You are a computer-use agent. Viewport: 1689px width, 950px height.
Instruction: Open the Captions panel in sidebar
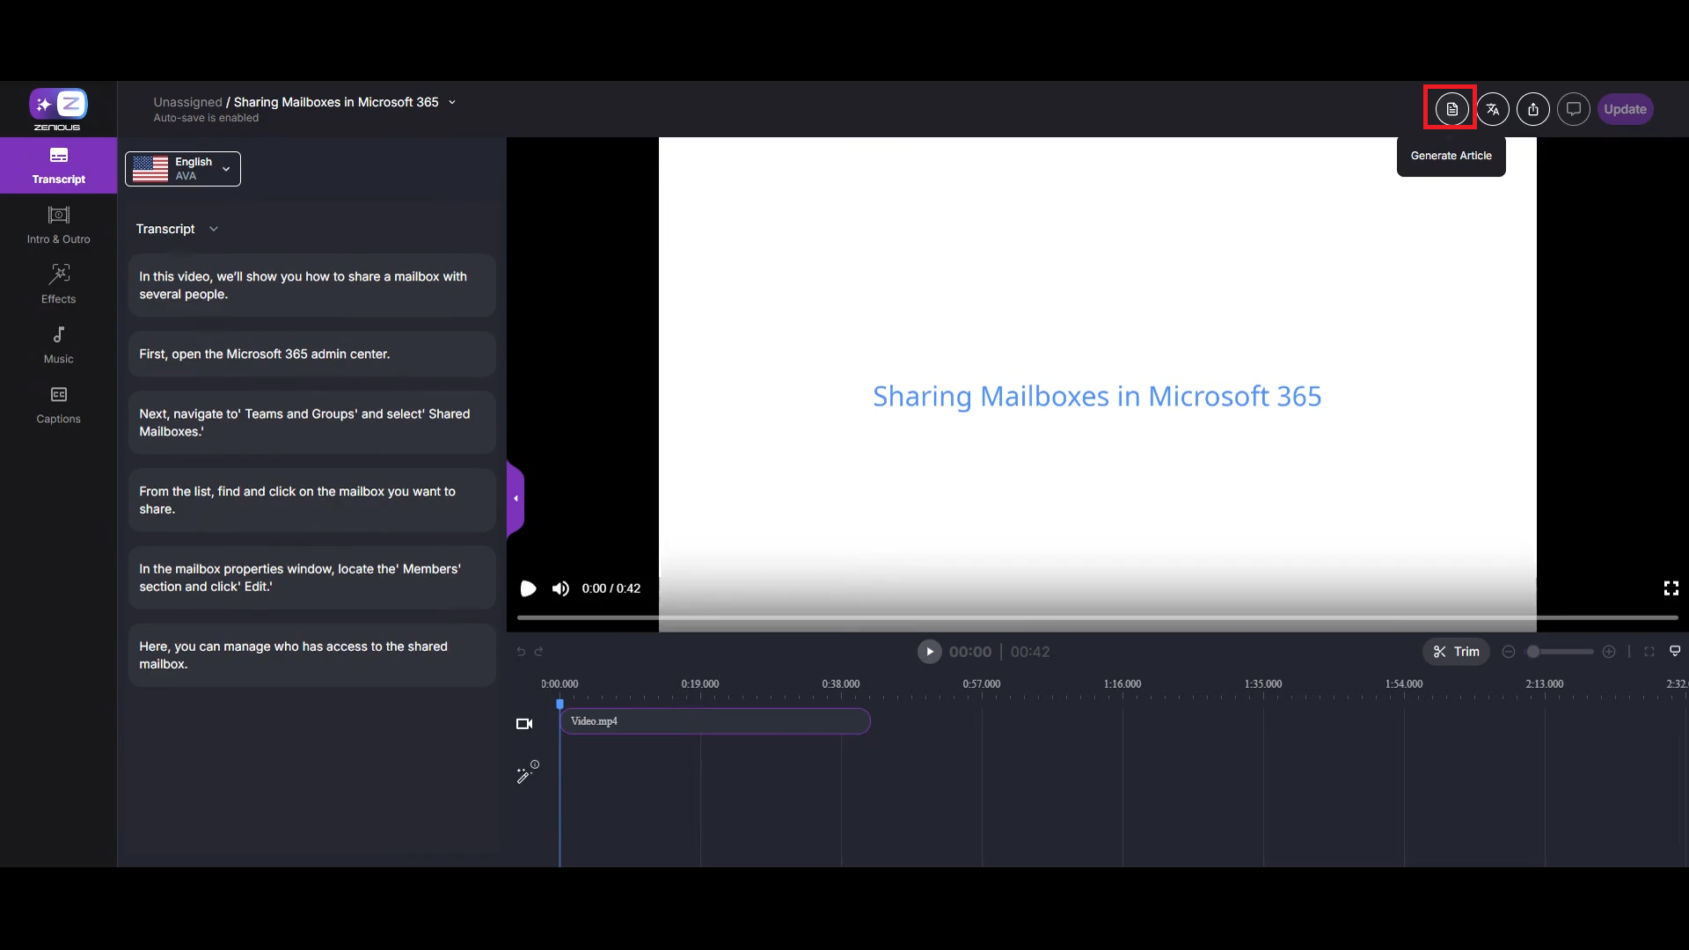pyautogui.click(x=58, y=404)
